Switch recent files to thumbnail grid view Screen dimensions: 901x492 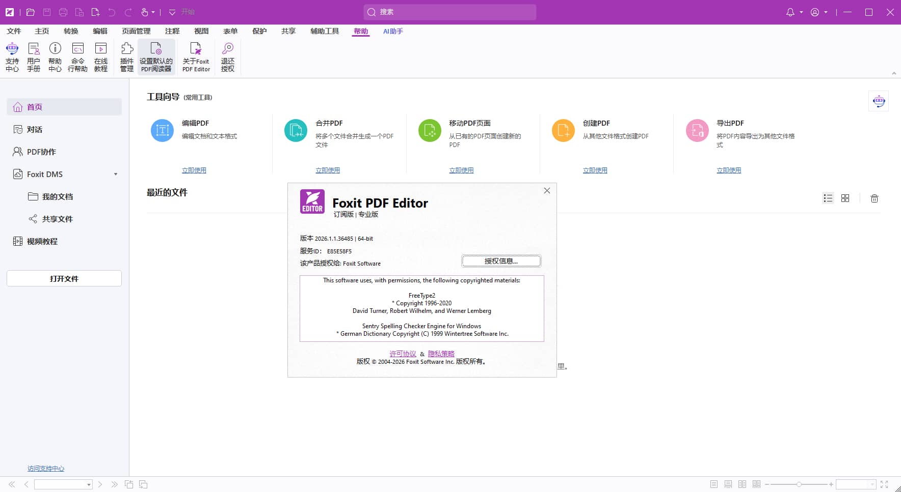pos(845,198)
